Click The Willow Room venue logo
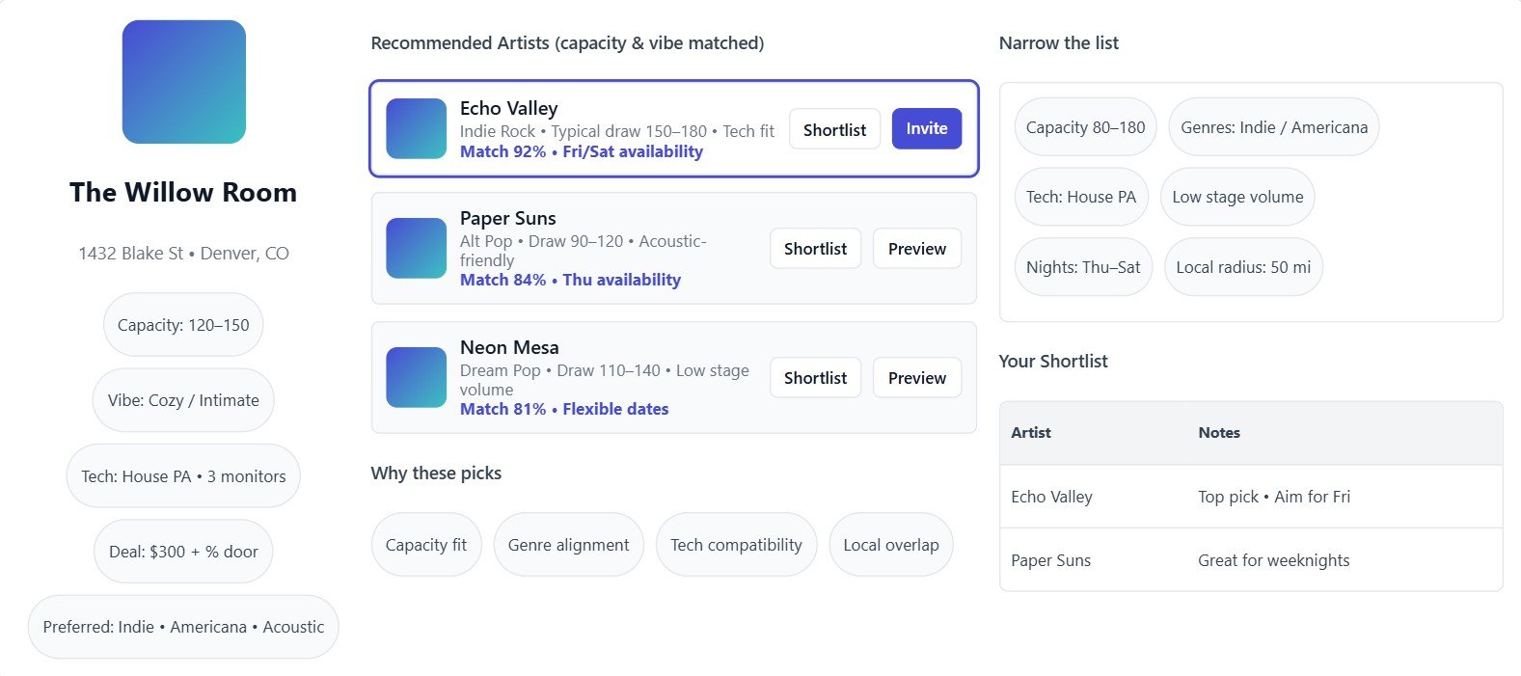 click(x=183, y=82)
